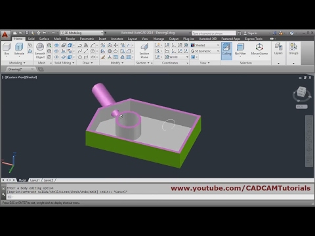Select the Layout2 tab at bottom
Screen dimensions: 315x236
[49, 180]
